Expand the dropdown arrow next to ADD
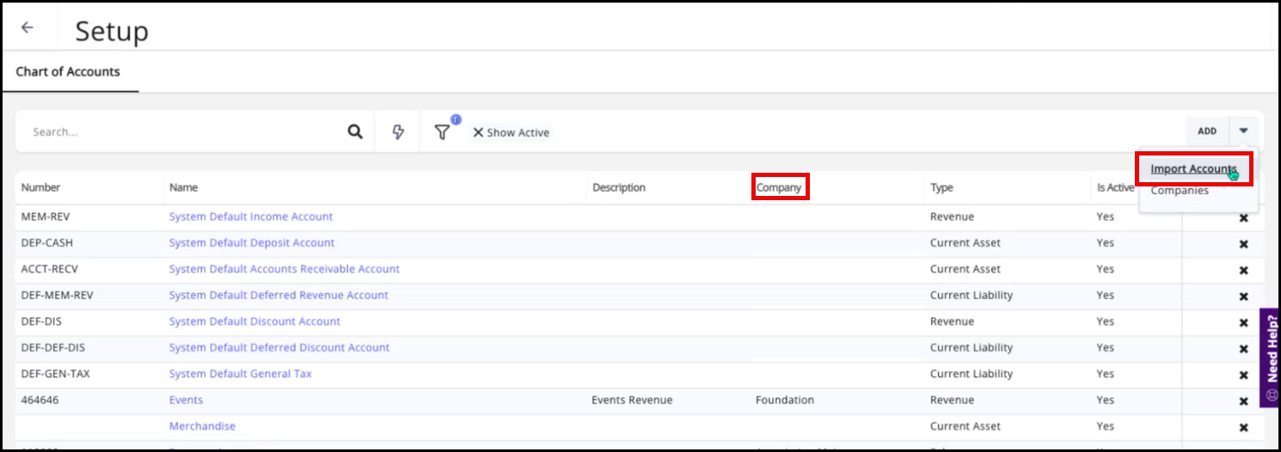 pyautogui.click(x=1244, y=131)
